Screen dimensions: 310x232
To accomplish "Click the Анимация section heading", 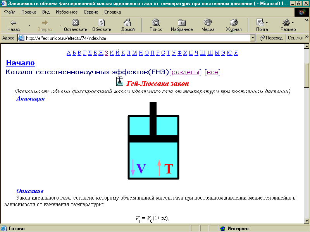I will click(31, 99).
